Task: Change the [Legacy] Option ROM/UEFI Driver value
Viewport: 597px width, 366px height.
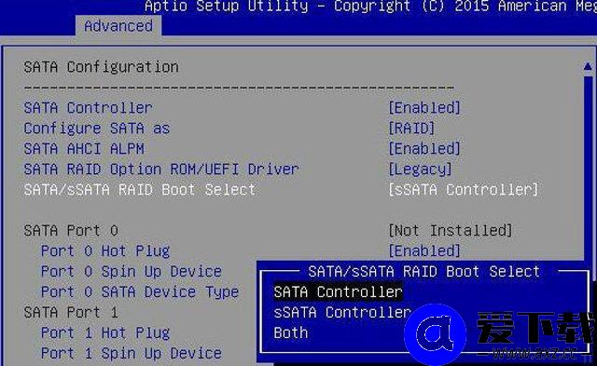Action: coord(420,169)
